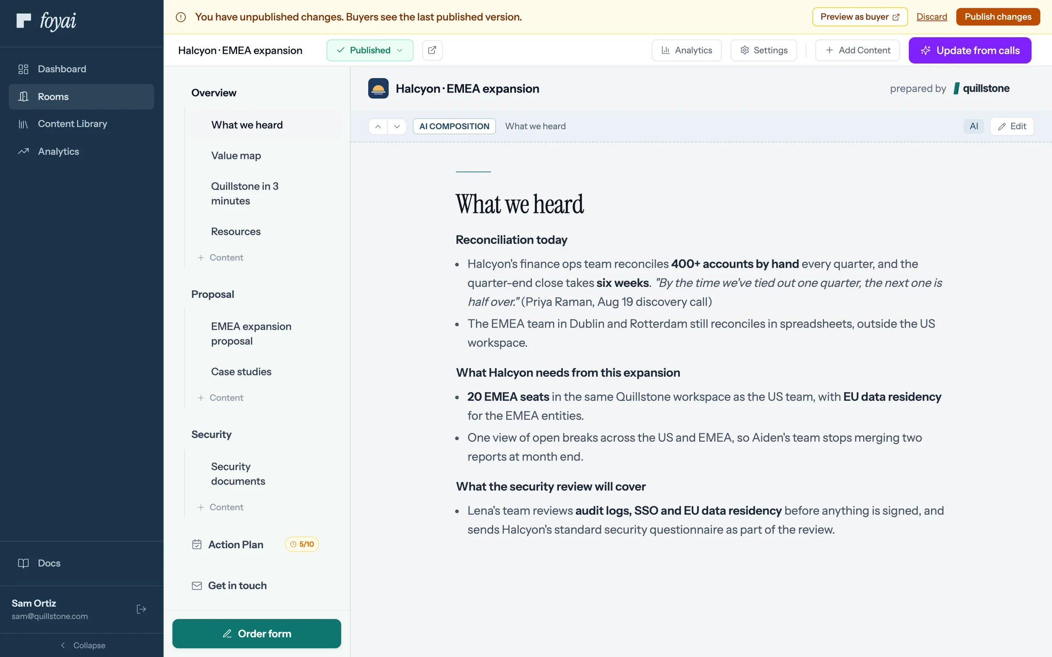Open the Order form

pyautogui.click(x=256, y=633)
